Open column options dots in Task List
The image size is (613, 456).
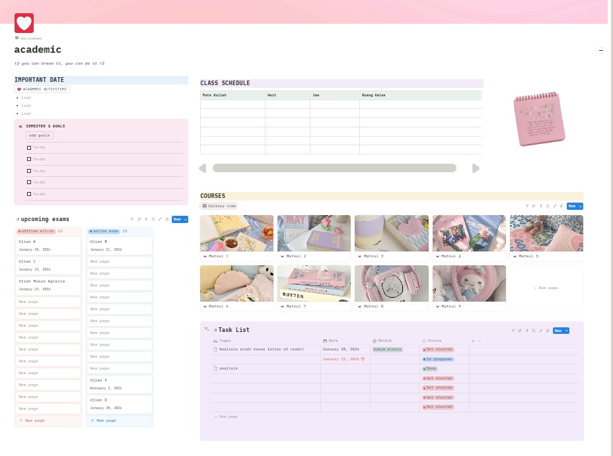click(480, 341)
